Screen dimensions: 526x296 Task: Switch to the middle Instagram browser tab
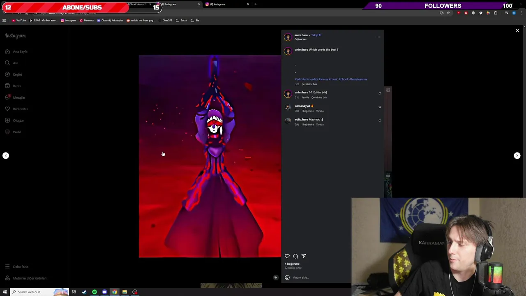[x=181, y=4]
